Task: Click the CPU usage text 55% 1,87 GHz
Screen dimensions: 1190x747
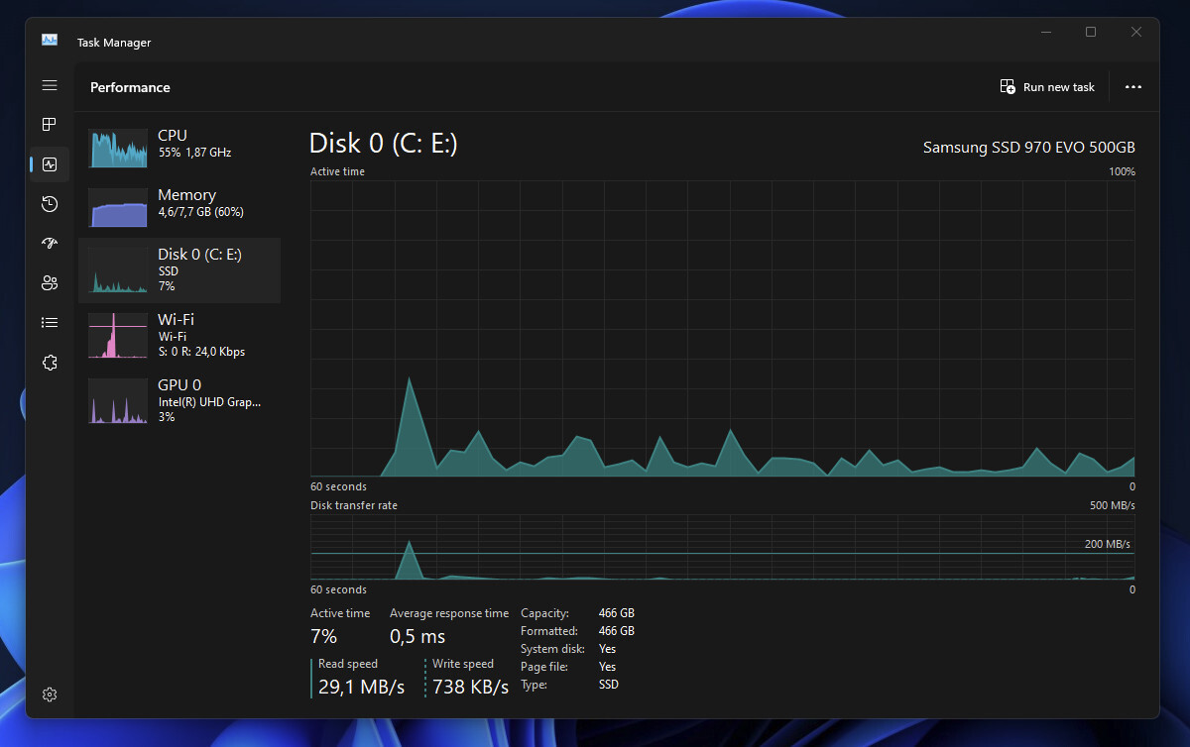Action: pos(194,153)
